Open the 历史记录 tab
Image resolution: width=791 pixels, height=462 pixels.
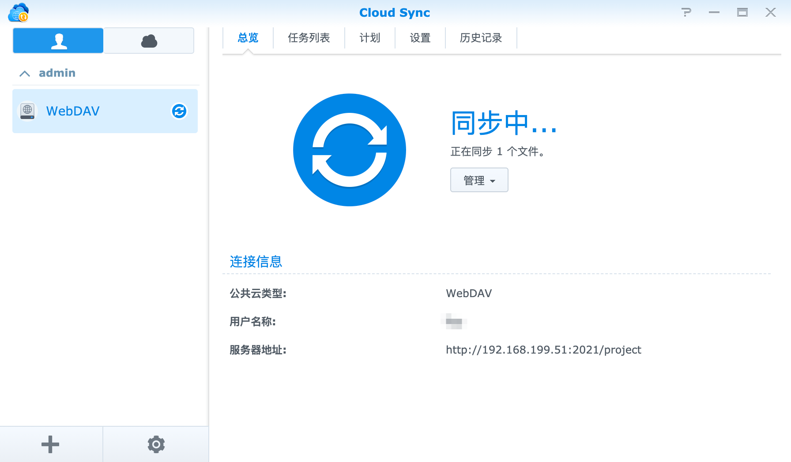coord(480,38)
